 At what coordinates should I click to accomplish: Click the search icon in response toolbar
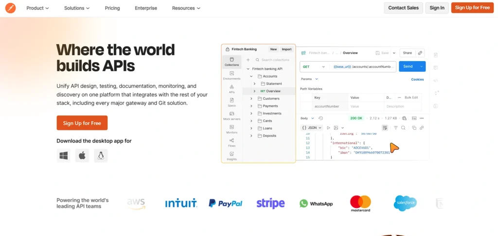pyautogui.click(x=403, y=128)
